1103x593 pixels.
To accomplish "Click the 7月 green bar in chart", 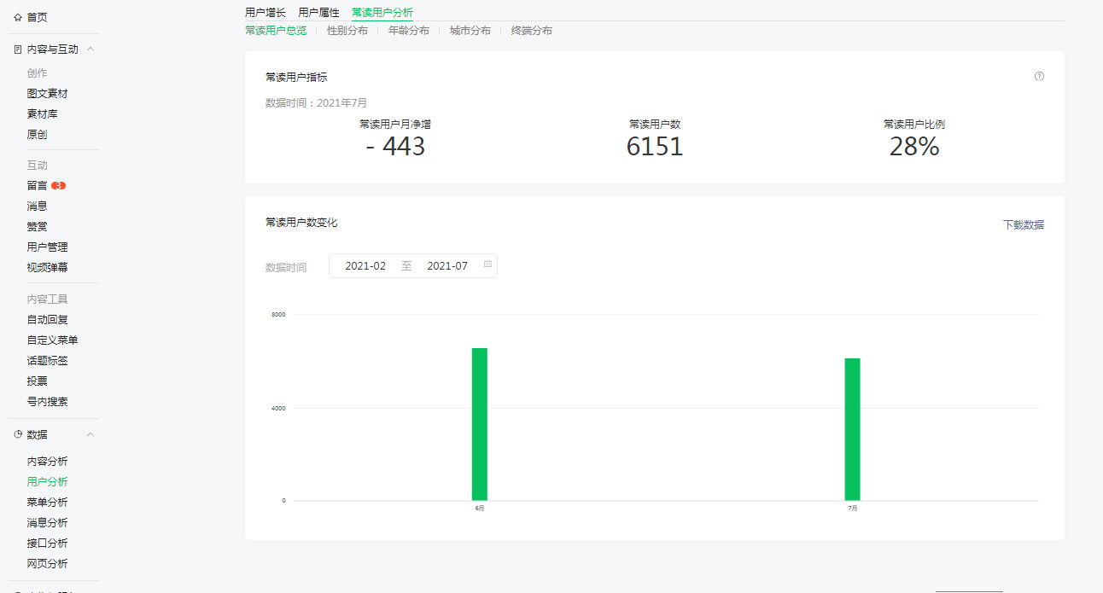I will coord(852,429).
